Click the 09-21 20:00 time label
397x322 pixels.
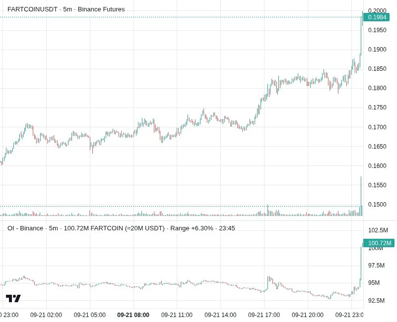coord(307,315)
